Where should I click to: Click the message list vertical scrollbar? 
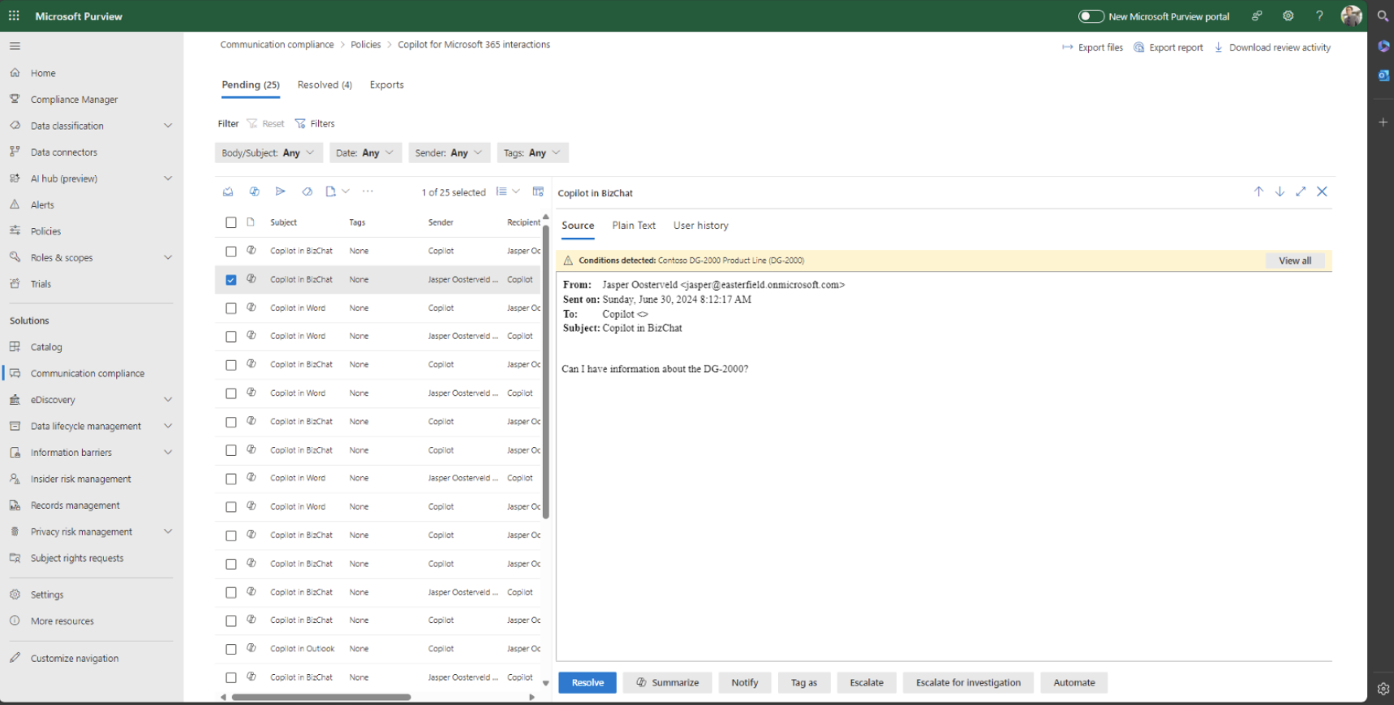point(546,371)
